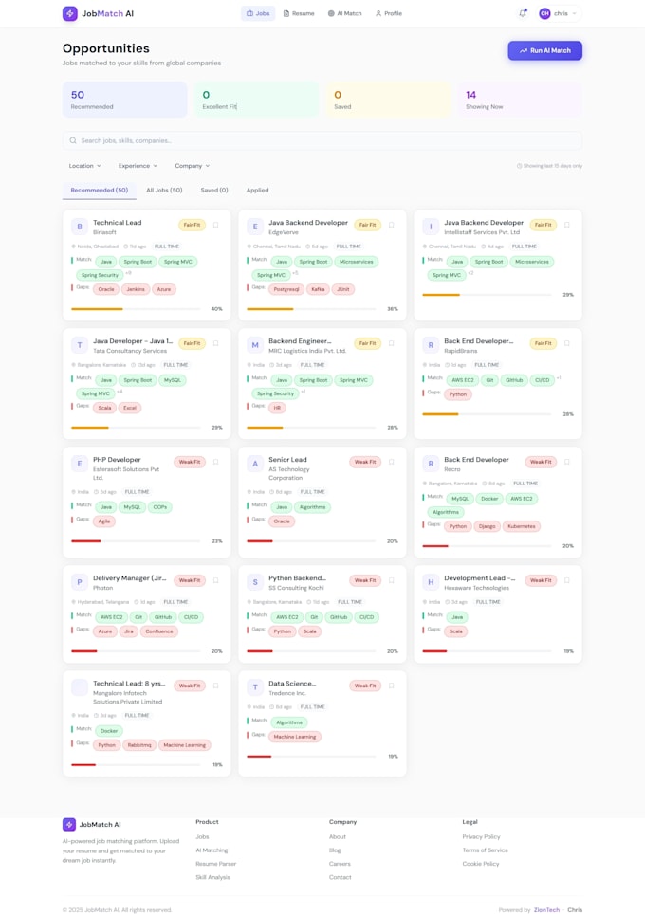645x914 pixels.
Task: Click the 0 Saved stat card
Action: click(388, 100)
